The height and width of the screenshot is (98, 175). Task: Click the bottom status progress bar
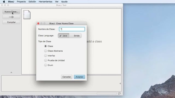(x=107, y=93)
